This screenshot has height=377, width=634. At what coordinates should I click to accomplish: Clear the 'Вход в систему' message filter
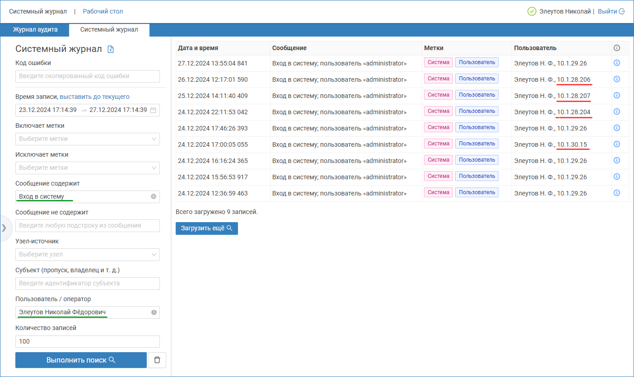click(154, 196)
